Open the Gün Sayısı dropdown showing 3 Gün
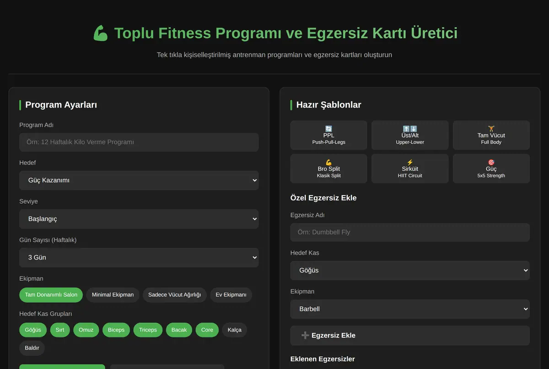549x369 pixels. pos(139,257)
